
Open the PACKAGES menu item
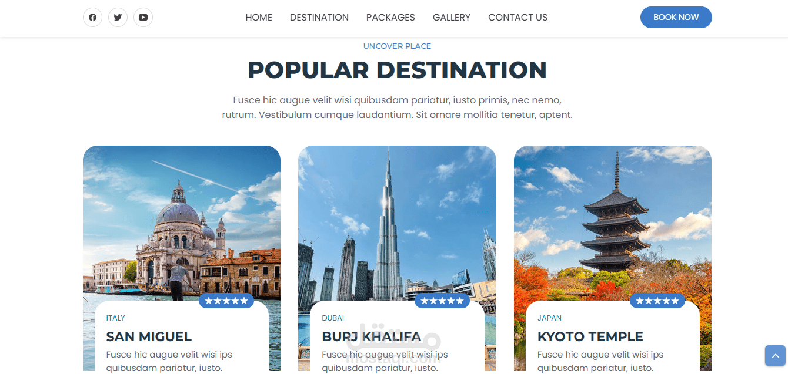pos(390,18)
